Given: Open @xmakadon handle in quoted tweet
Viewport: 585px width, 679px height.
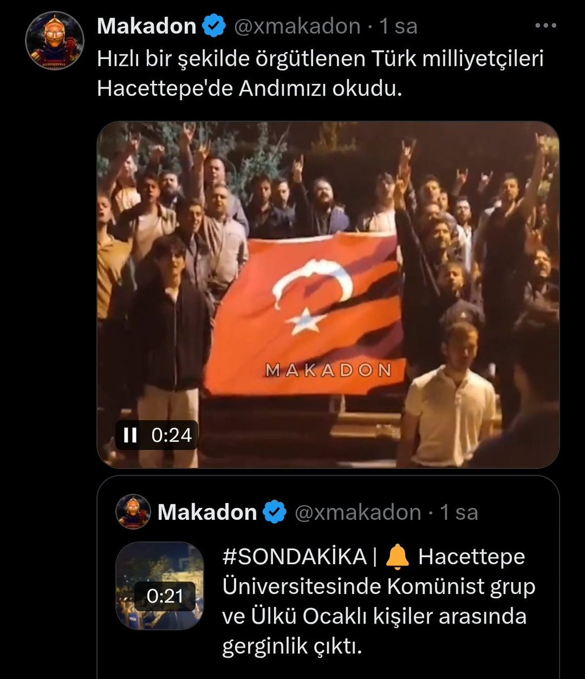Looking at the screenshot, I should [358, 513].
